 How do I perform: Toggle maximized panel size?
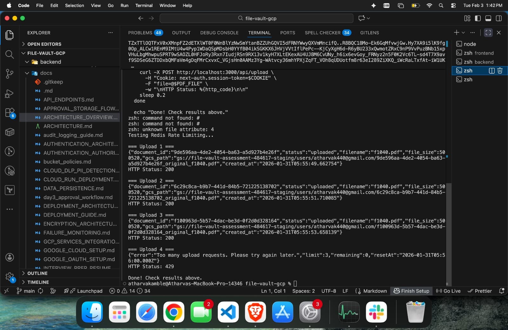tap(488, 33)
